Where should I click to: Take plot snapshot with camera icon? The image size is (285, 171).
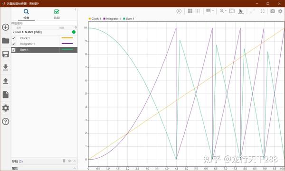[273, 11]
